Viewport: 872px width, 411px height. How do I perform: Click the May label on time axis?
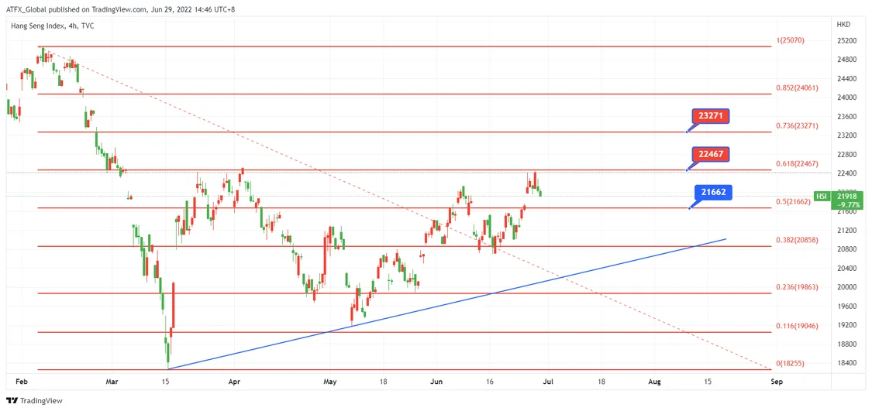coord(330,382)
